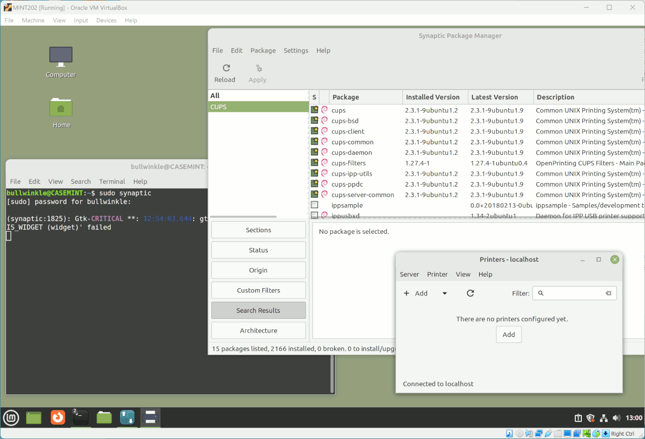
Task: Clear the Filter field with backspace icon
Action: (608, 293)
